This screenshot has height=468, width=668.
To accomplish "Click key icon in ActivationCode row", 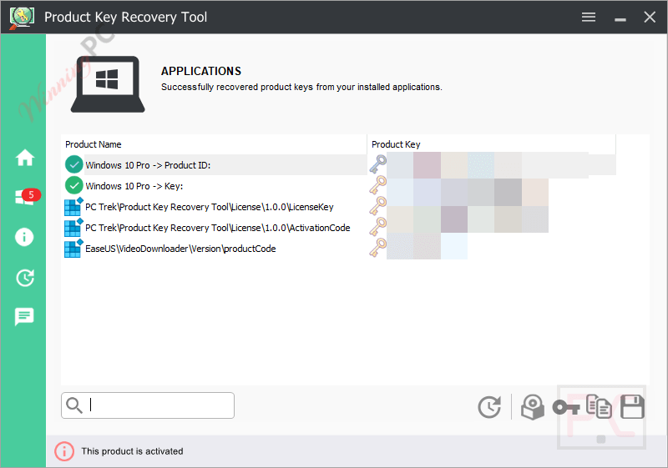I will [377, 227].
